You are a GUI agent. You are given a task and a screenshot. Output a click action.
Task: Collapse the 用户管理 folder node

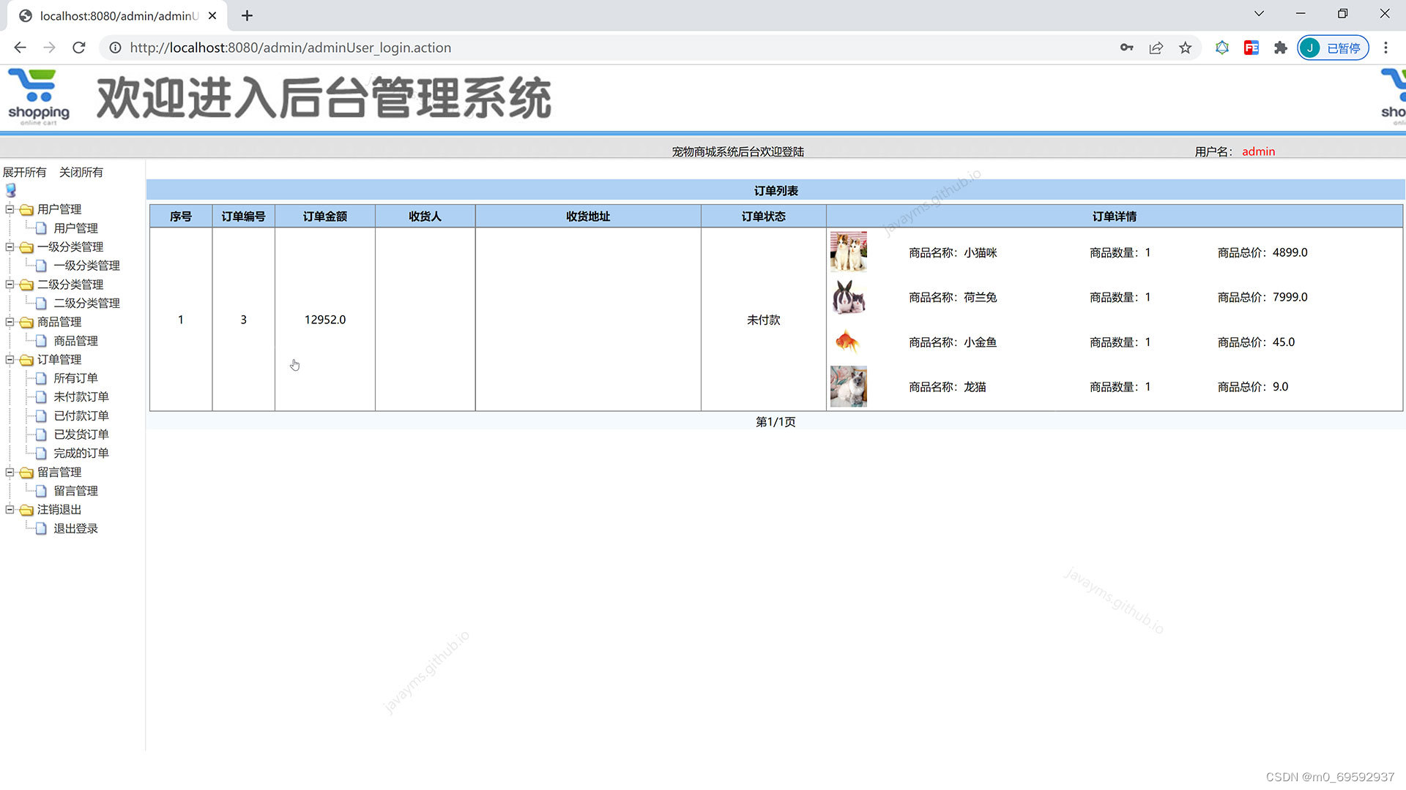10,209
